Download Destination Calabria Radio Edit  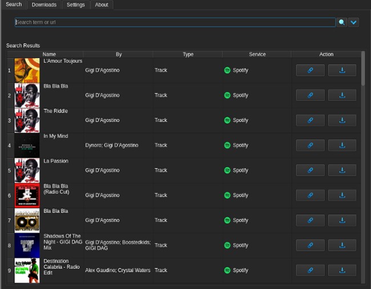(x=342, y=270)
